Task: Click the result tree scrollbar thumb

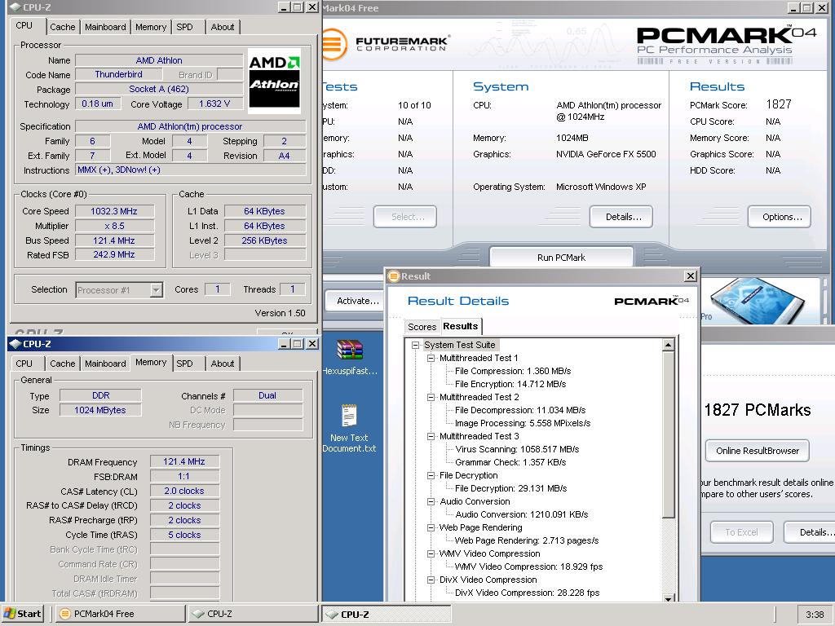Action: [669, 434]
